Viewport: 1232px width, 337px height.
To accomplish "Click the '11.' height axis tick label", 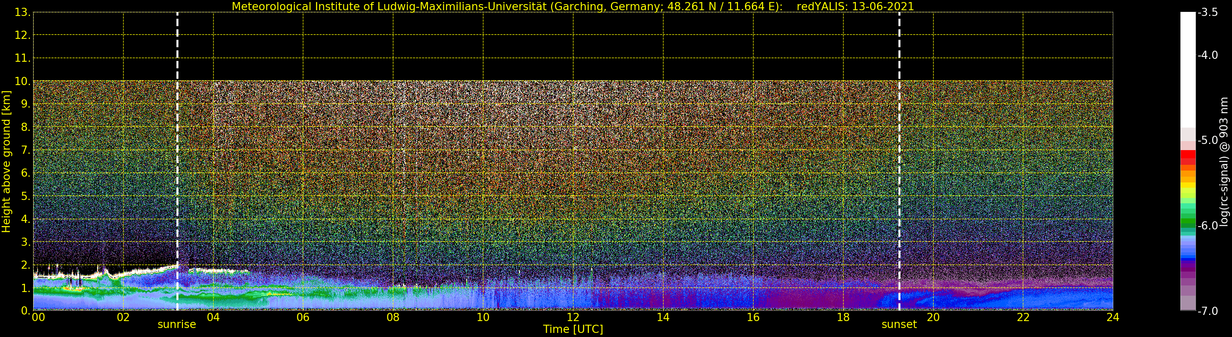I will point(23,58).
